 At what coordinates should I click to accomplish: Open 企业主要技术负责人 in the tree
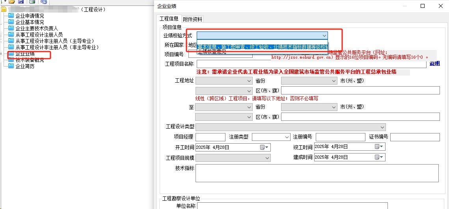(36, 28)
